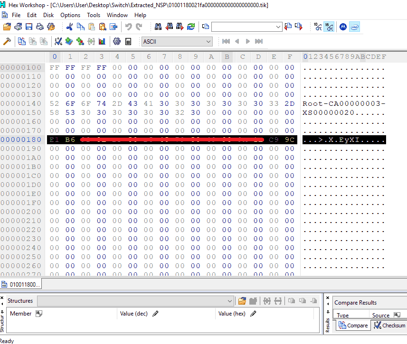
Task: Select highlighted offset row 00000180
Action: 21,139
